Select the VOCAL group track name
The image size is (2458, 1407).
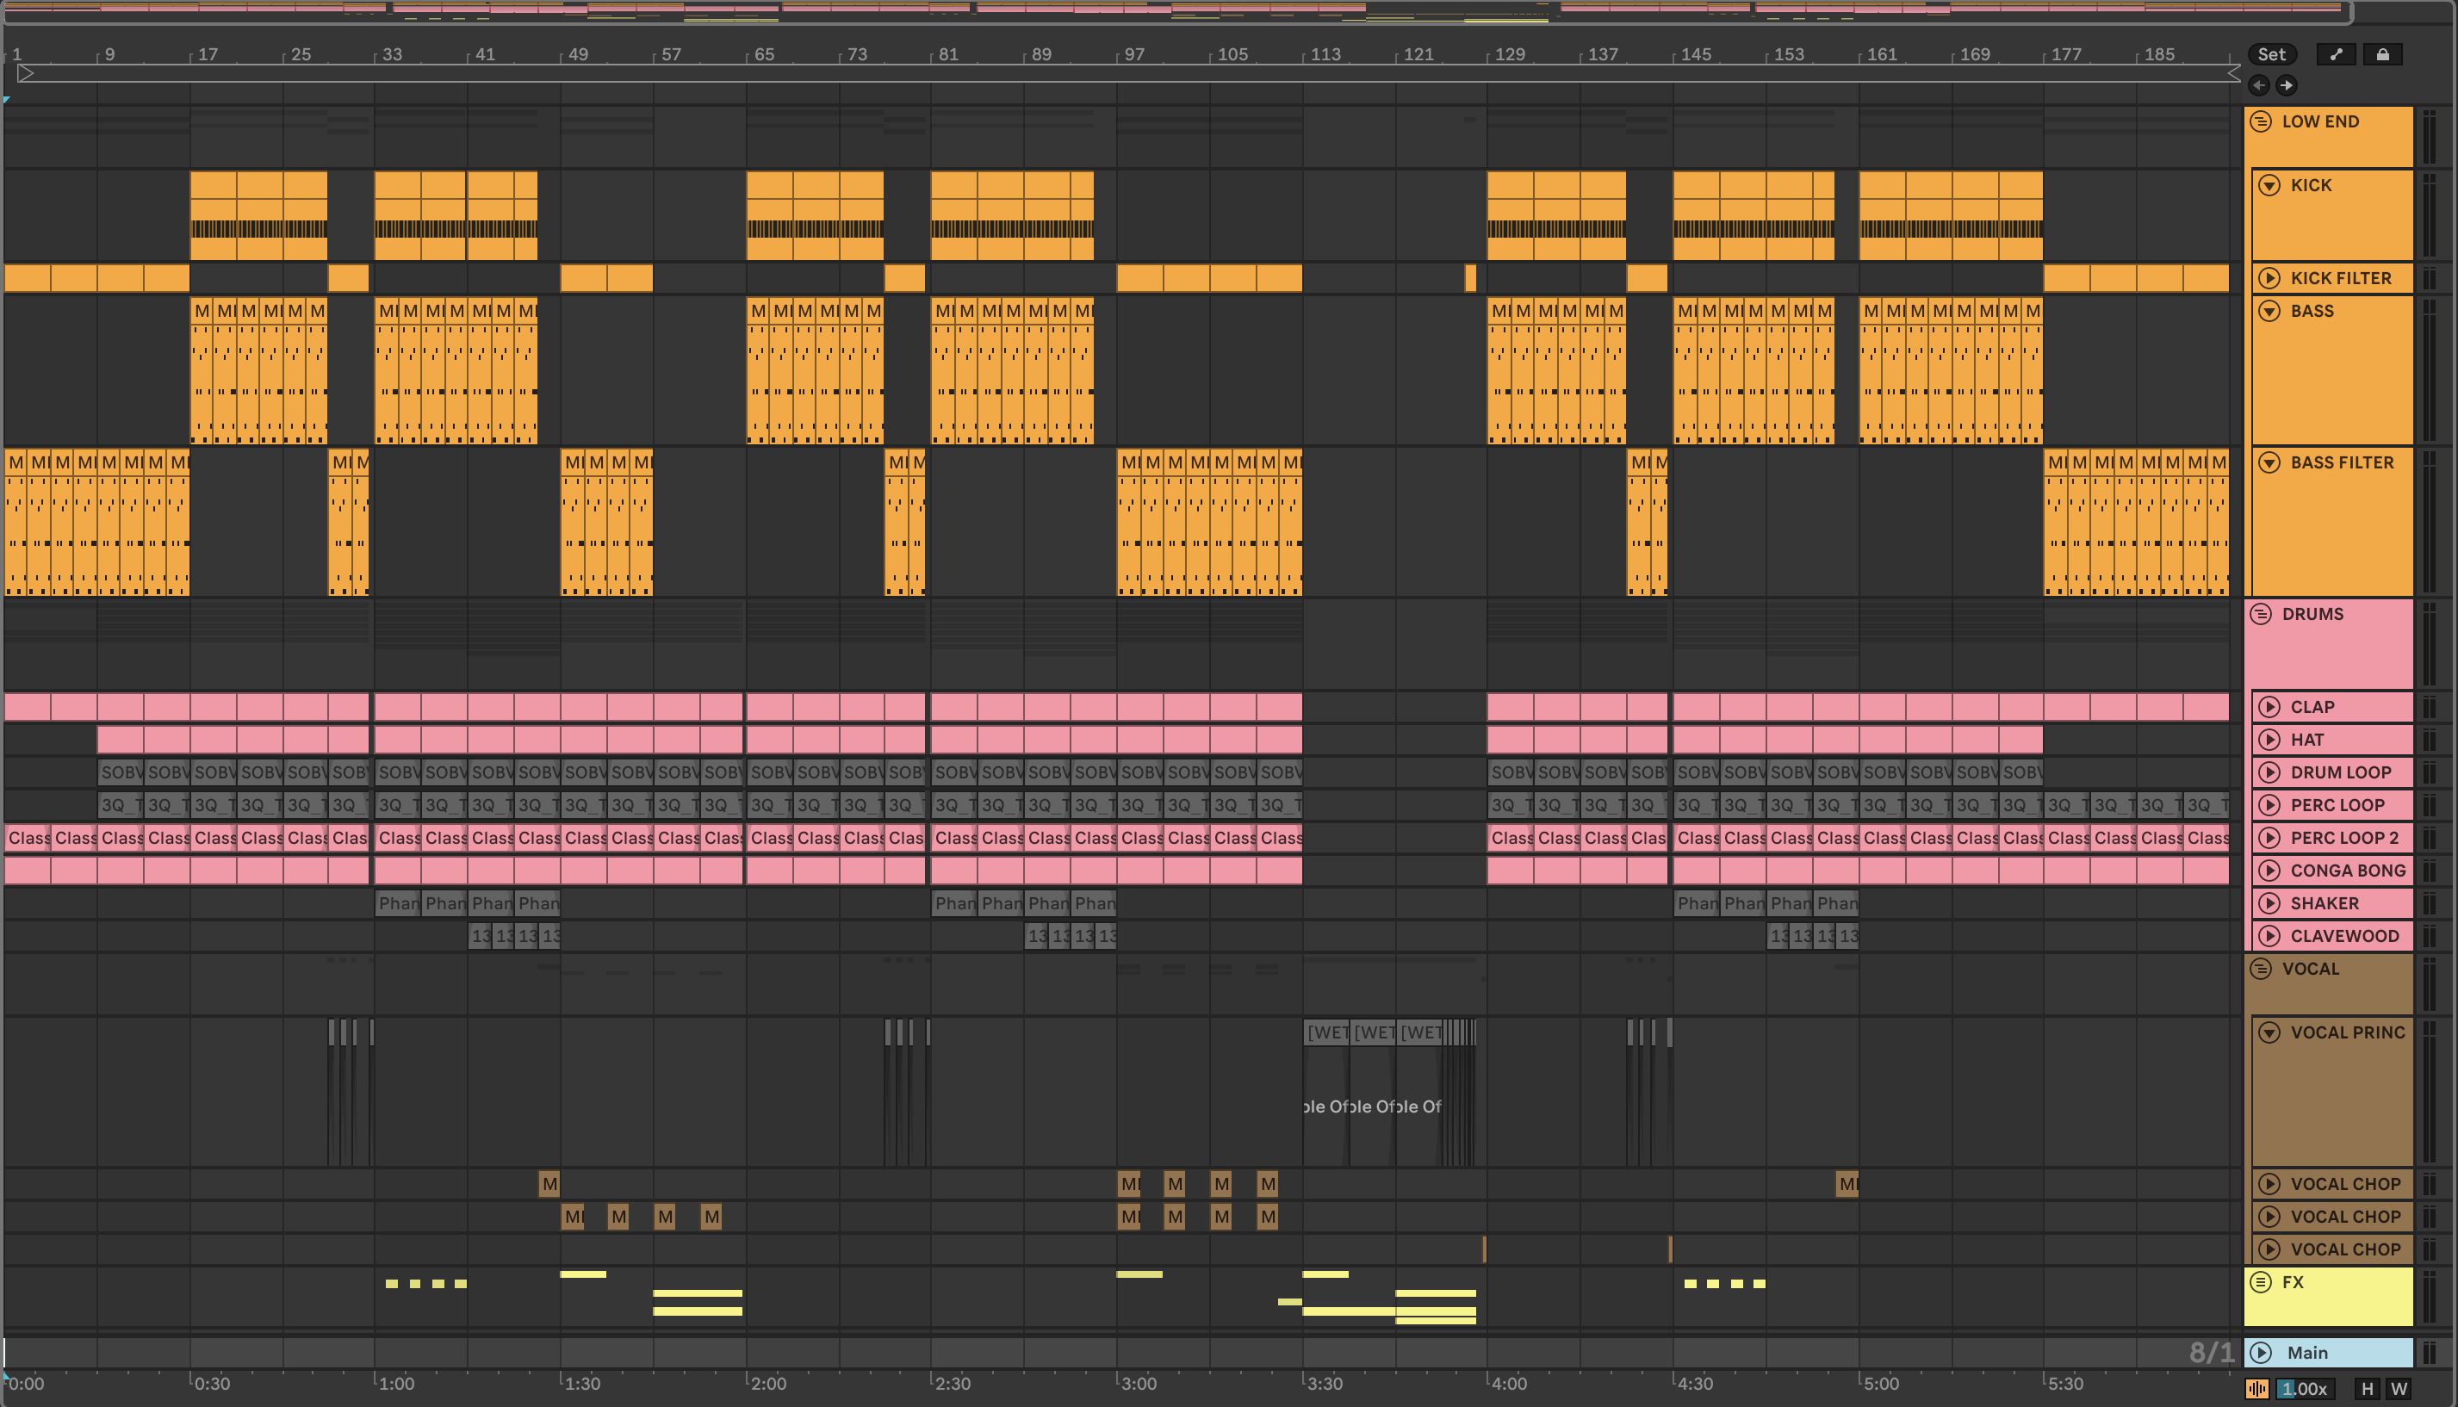pos(2310,968)
